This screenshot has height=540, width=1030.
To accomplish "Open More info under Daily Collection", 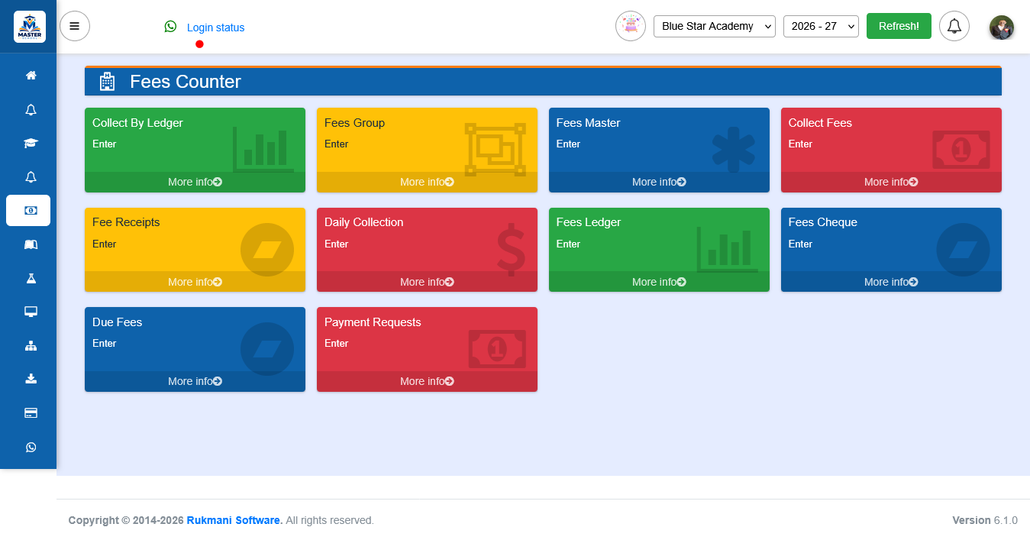I will click(427, 282).
